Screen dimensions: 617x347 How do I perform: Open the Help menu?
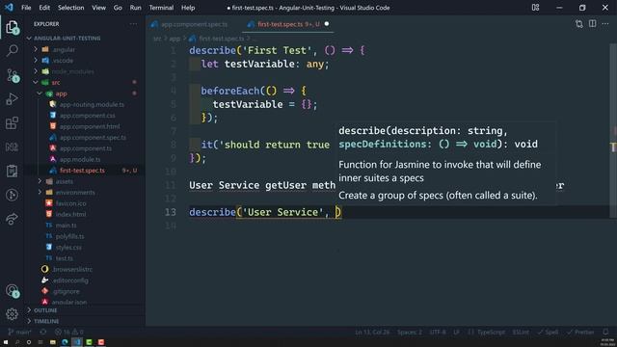pos(188,8)
